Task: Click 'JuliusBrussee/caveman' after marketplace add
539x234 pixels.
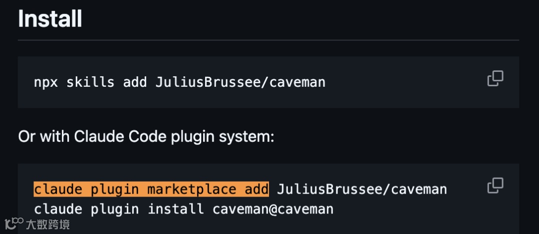Action: (362, 189)
